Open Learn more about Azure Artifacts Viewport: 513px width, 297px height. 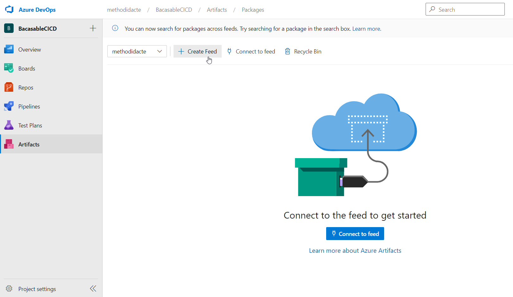click(355, 250)
